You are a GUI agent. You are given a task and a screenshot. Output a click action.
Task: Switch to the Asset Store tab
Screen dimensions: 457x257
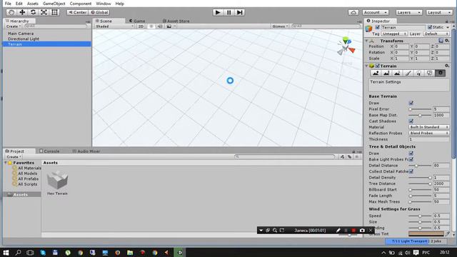(176, 21)
